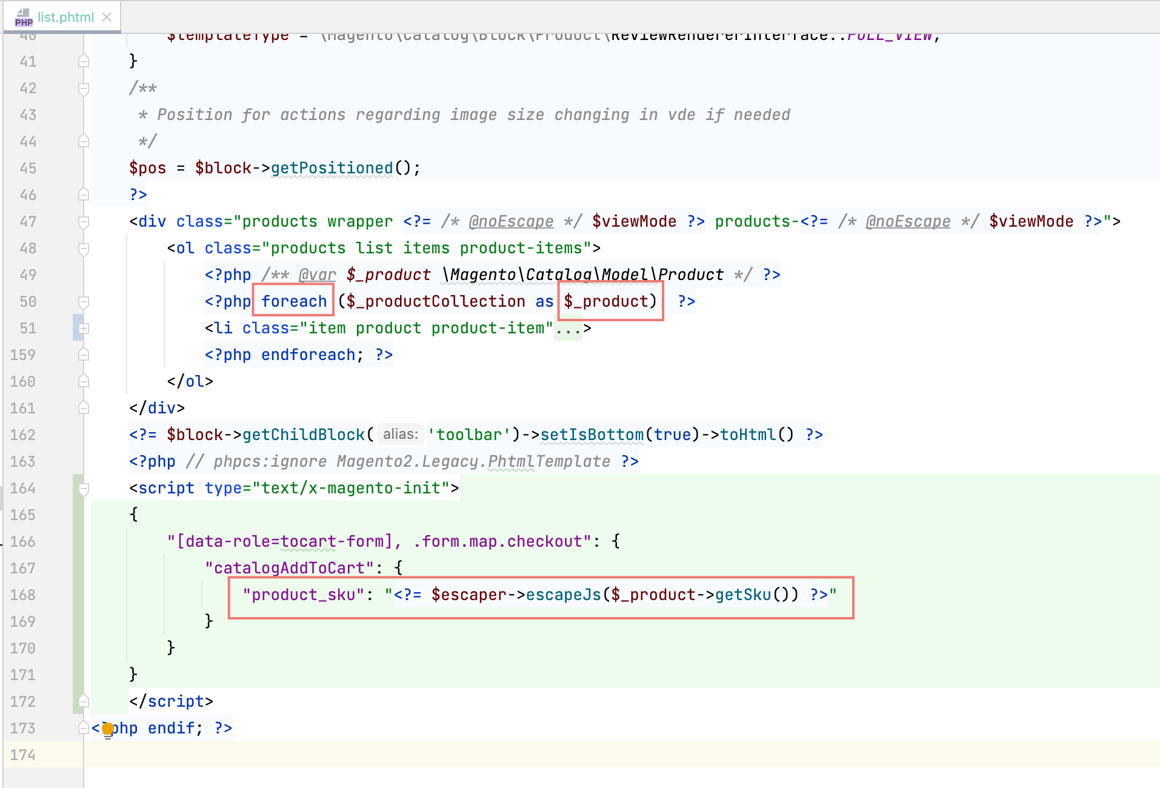Screen dimensions: 1160x788
Task: Click the Magento\Catalog\Model\Product class reference
Action: (x=583, y=275)
